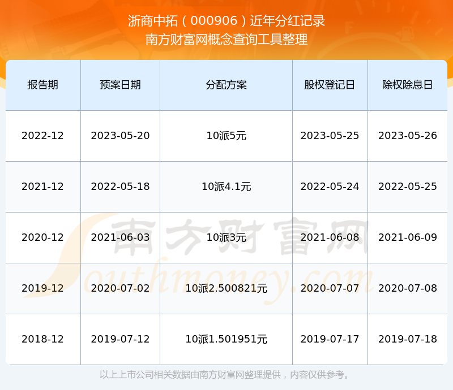
Task: Select report period cell 2021-12
Action: (43, 187)
